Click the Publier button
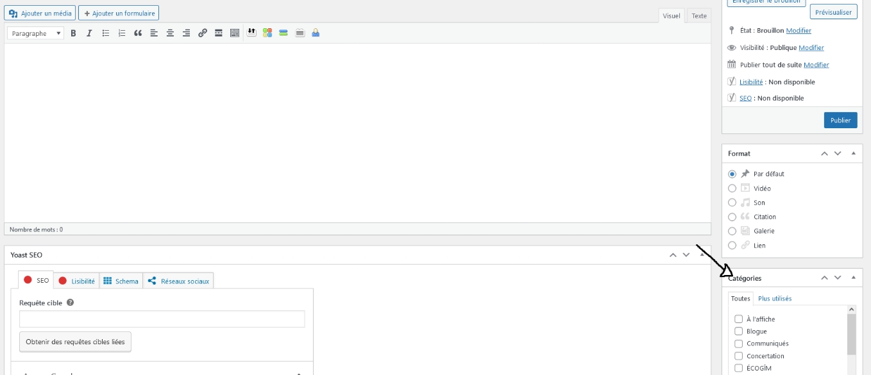The image size is (871, 375). pos(840,120)
